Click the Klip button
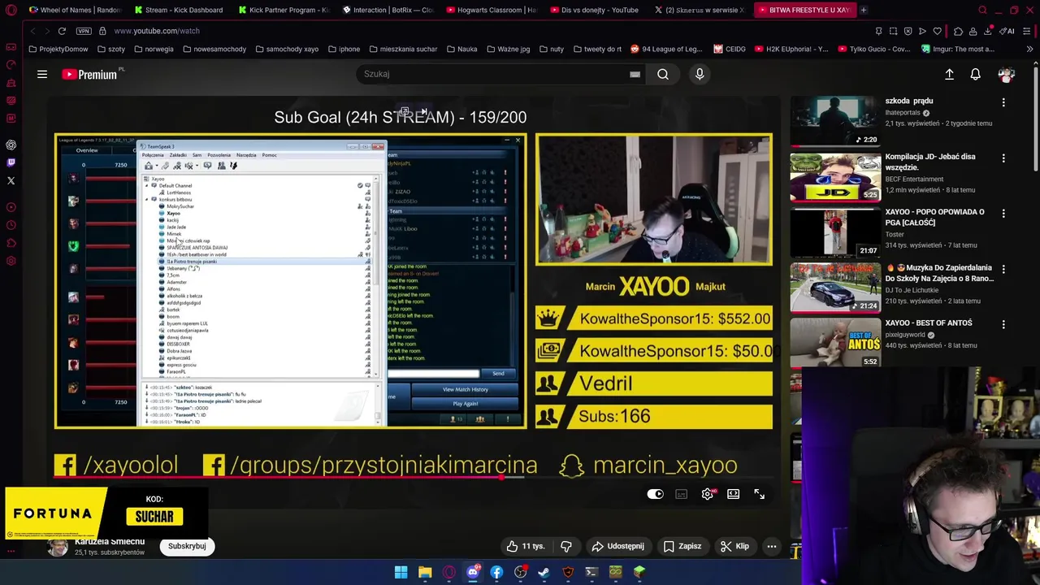 click(734, 546)
